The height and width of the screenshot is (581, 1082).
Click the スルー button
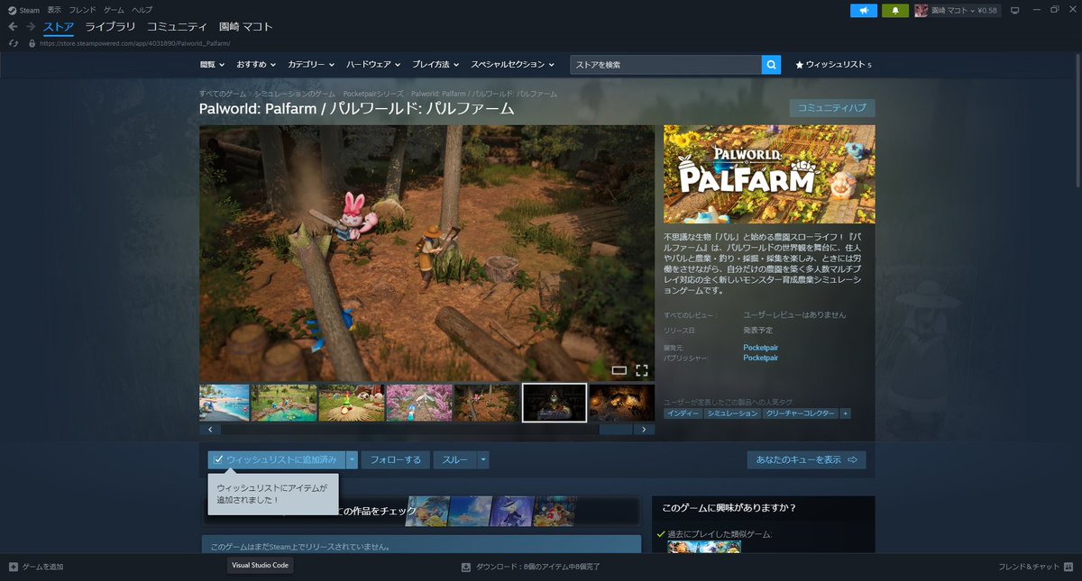(x=455, y=459)
